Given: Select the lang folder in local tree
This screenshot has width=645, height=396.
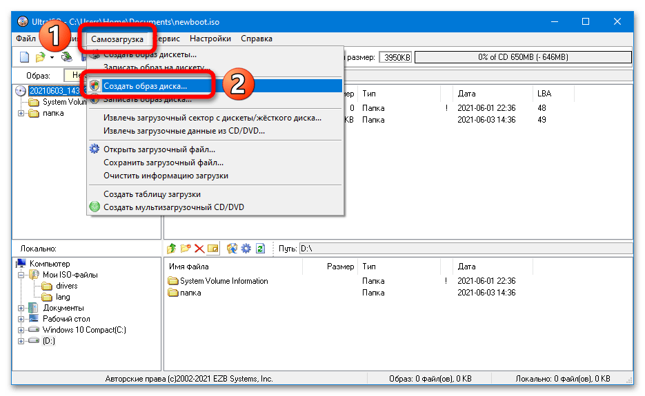Looking at the screenshot, I should [x=63, y=297].
